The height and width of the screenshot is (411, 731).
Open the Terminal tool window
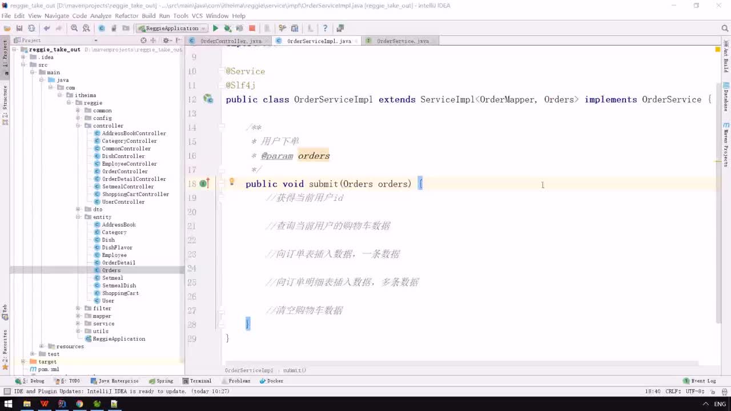coord(196,381)
